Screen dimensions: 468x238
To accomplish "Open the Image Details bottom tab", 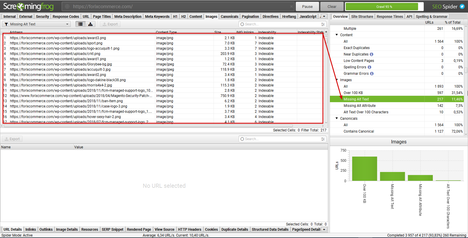I will (67, 230).
